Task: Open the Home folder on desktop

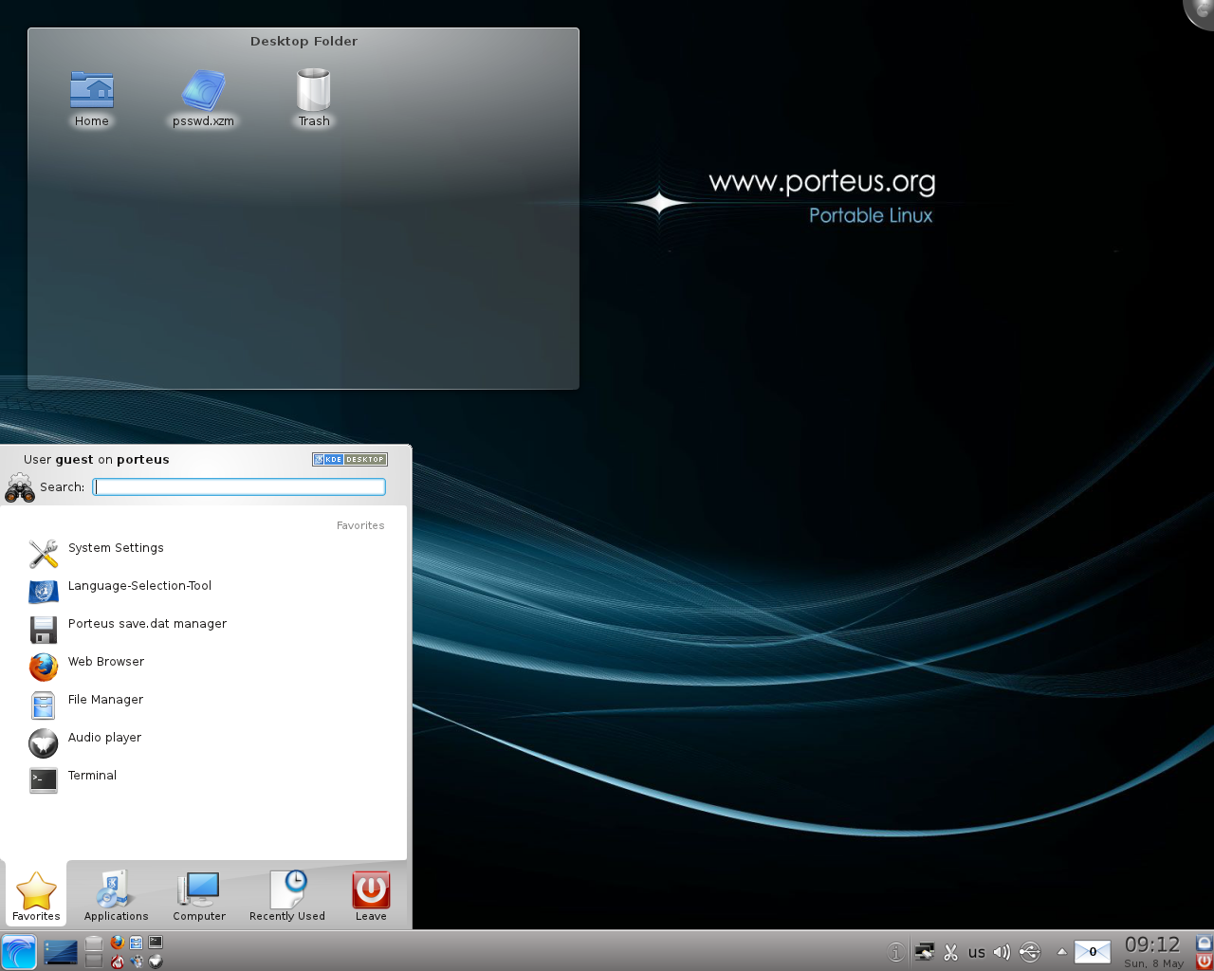Action: 92,99
